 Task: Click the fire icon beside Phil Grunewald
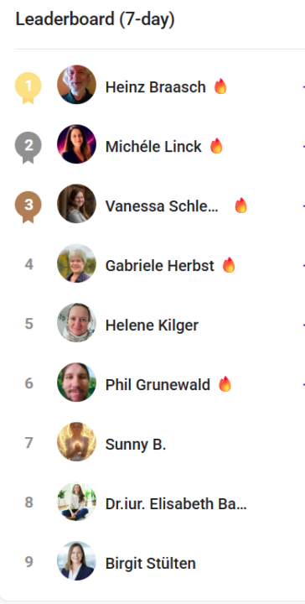225,384
